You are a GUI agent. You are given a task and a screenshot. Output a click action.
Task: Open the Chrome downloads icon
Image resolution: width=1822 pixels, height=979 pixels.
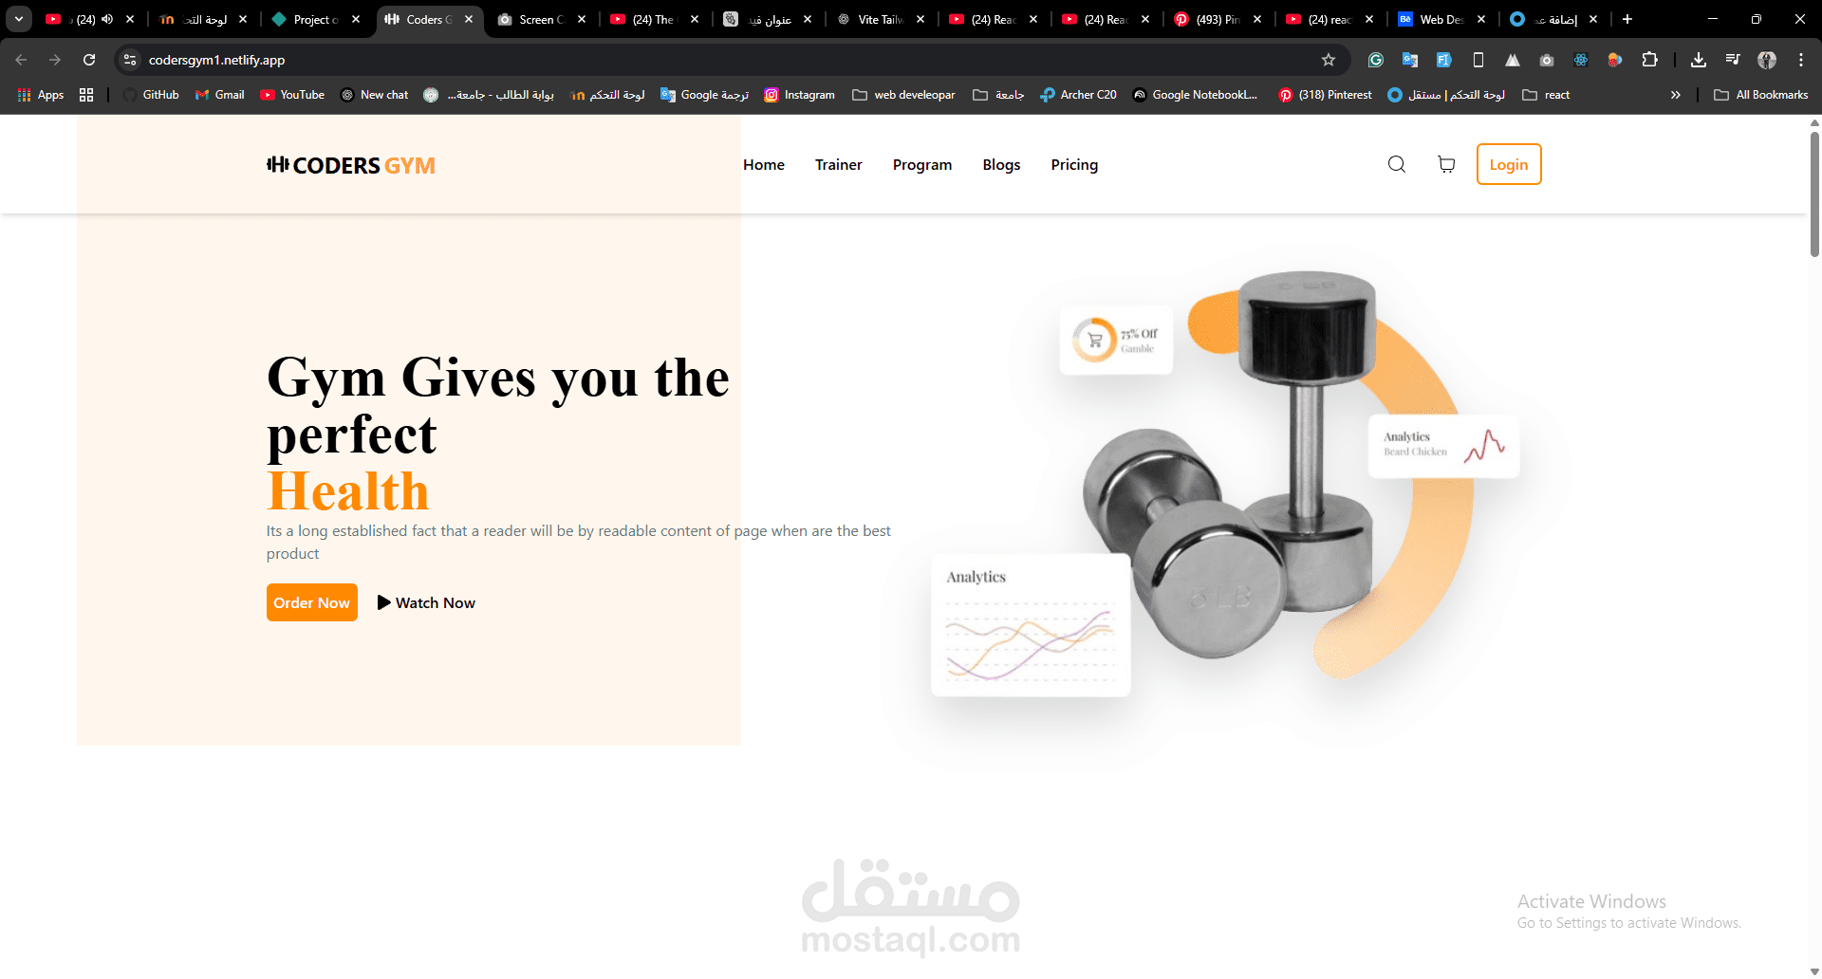tap(1699, 60)
